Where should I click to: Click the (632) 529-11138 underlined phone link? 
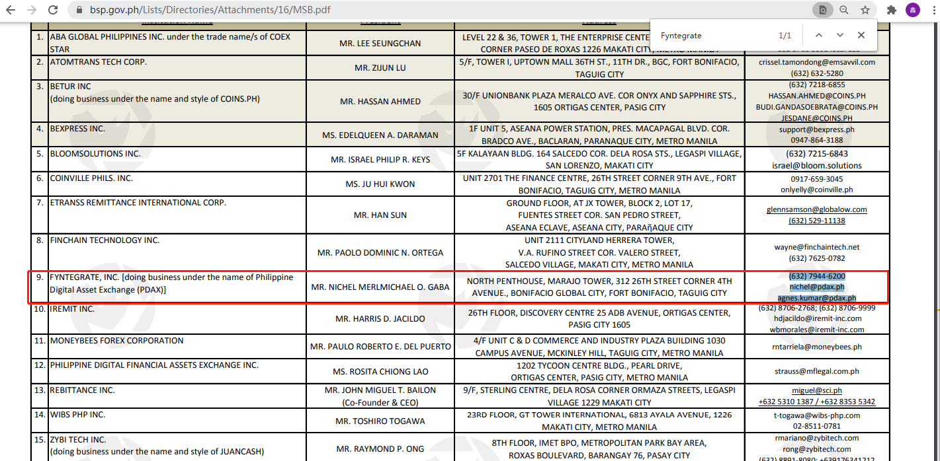click(816, 221)
